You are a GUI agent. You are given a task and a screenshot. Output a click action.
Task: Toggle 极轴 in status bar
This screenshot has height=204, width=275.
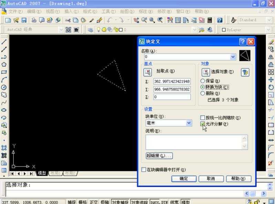105,202
